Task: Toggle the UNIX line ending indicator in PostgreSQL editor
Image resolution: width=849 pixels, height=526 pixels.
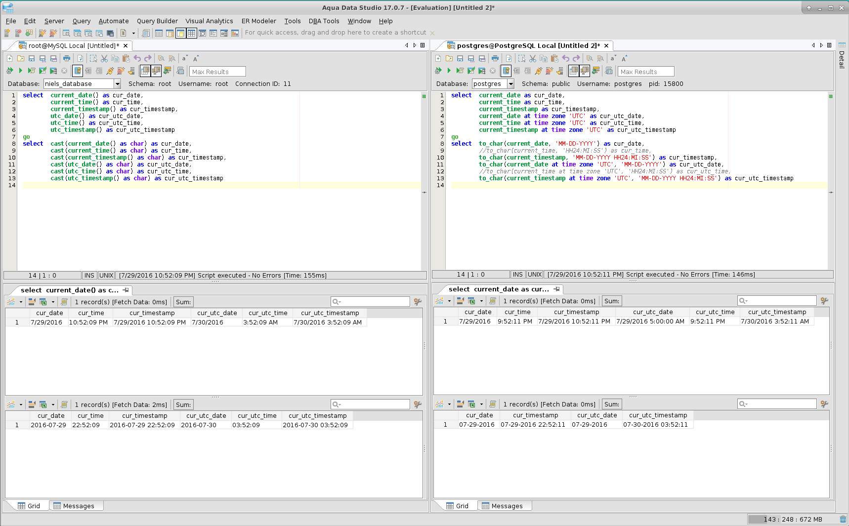Action: click(x=534, y=275)
